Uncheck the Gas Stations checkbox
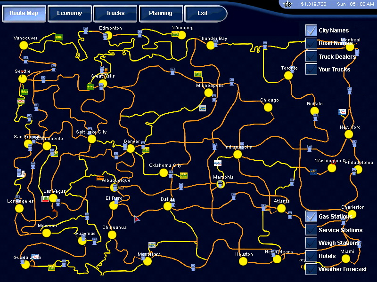The height and width of the screenshot is (282, 377). (311, 216)
